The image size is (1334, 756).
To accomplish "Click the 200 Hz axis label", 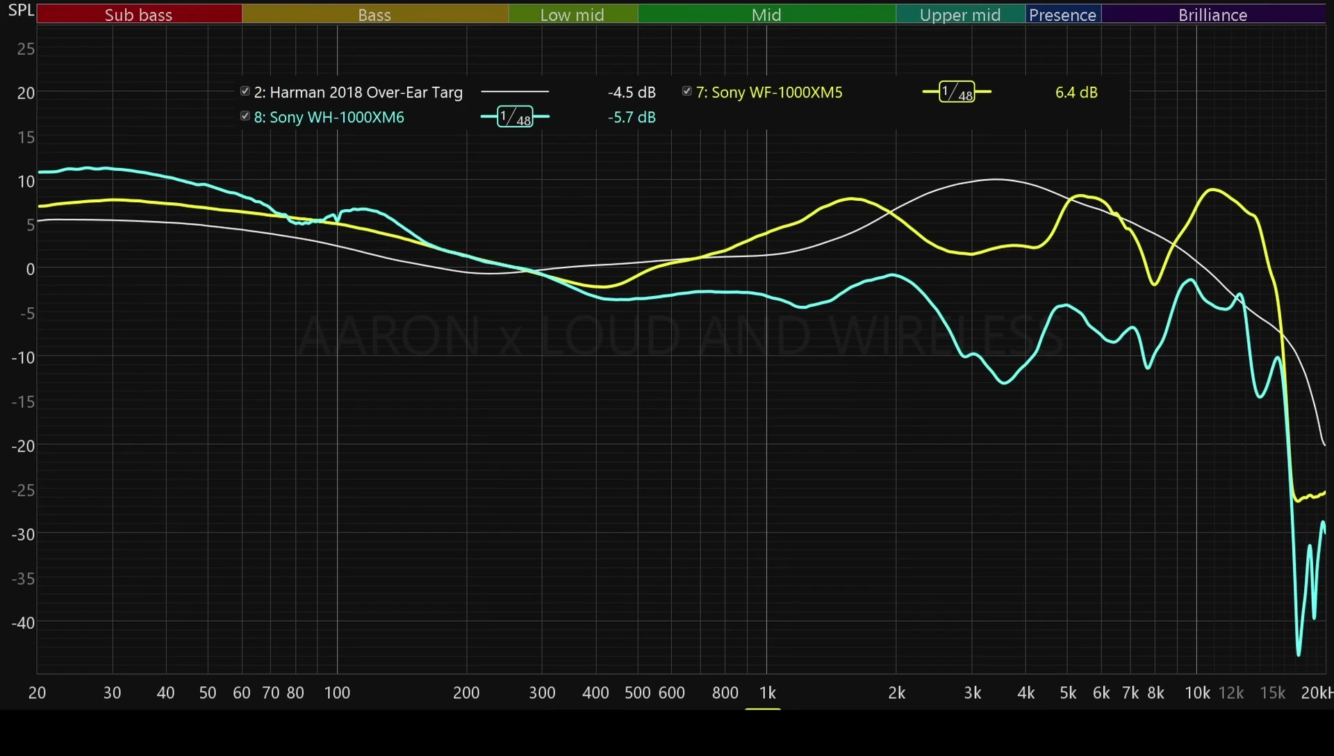I will pos(466,693).
